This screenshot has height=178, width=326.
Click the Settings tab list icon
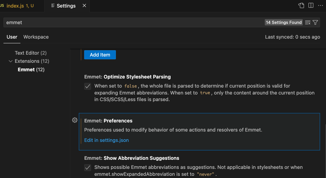pyautogui.click(x=53, y=6)
